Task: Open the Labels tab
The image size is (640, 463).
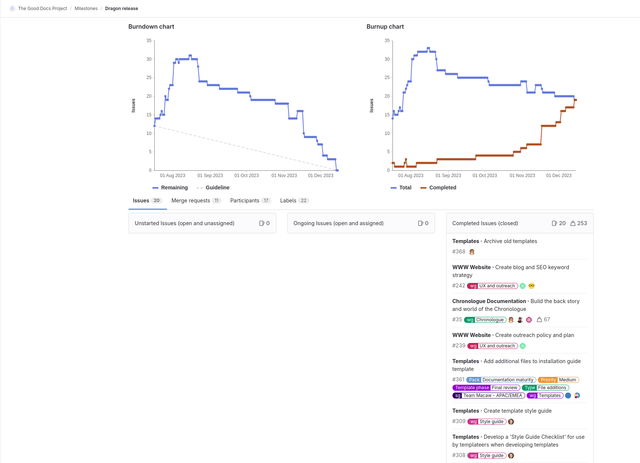Action: point(294,201)
